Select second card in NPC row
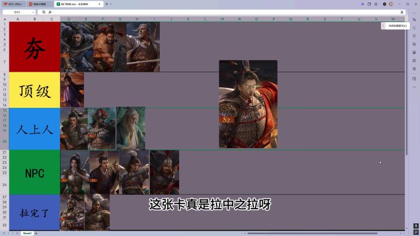The height and width of the screenshot is (236, 420). tap(104, 172)
